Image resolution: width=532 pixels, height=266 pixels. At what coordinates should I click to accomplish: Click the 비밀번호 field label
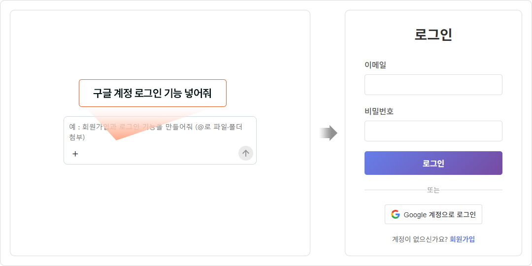point(379,111)
